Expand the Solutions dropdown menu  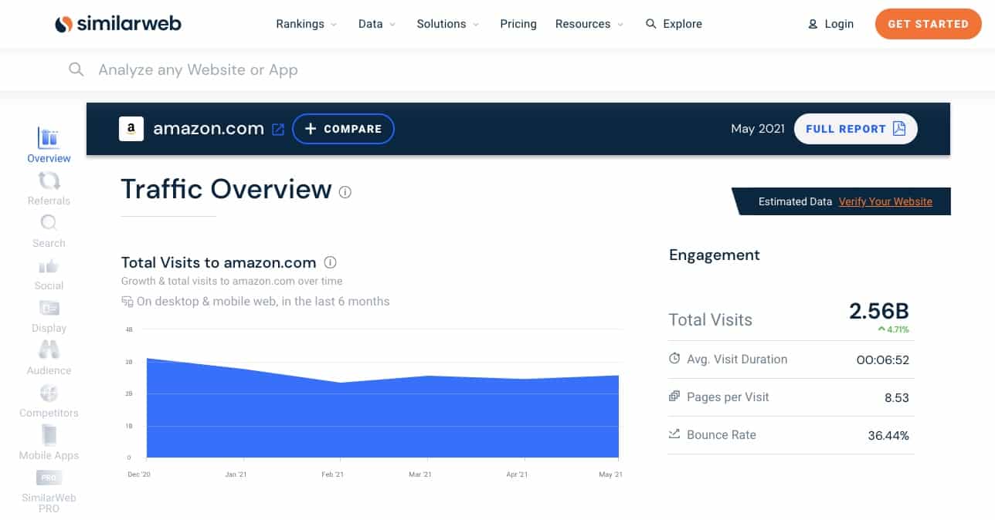click(448, 24)
